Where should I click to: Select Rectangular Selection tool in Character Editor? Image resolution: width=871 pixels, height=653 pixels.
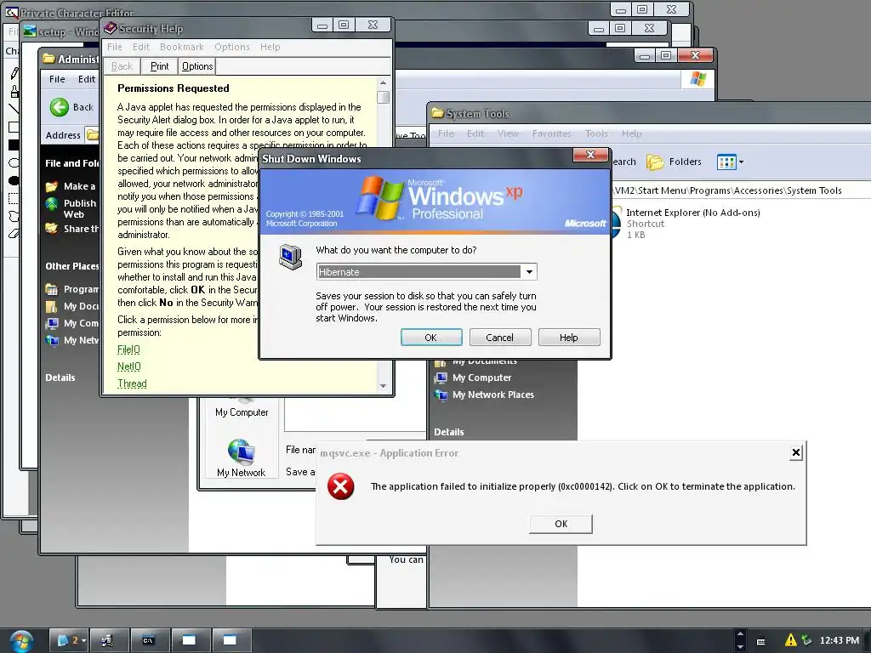tap(14, 198)
